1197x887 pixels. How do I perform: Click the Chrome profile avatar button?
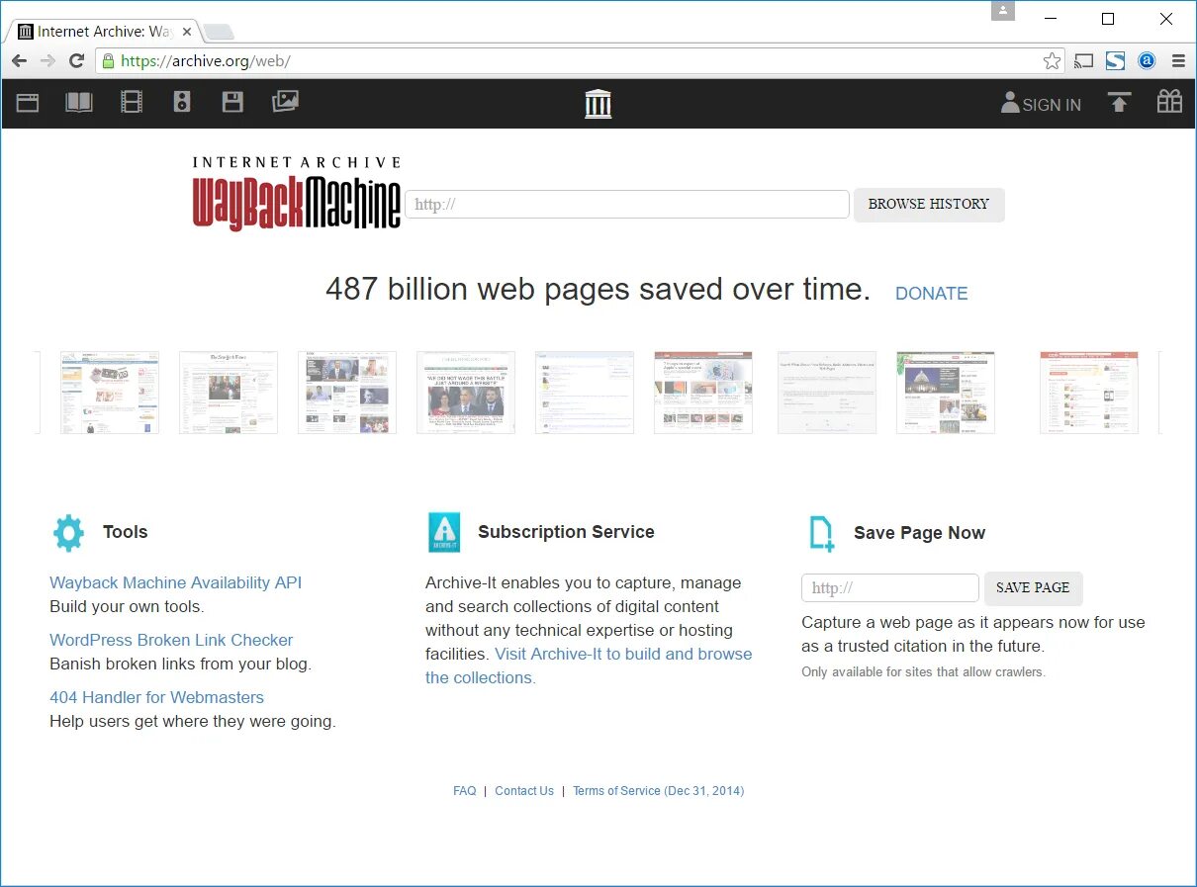click(1003, 11)
